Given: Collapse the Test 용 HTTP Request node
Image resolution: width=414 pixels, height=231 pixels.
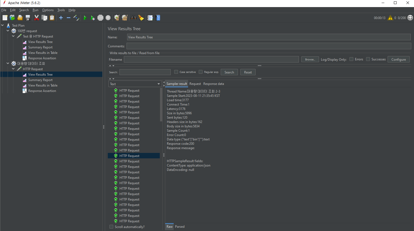Looking at the screenshot, I should (x=13, y=36).
